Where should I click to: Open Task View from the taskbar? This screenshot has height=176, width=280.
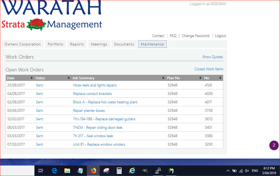pos(41,171)
